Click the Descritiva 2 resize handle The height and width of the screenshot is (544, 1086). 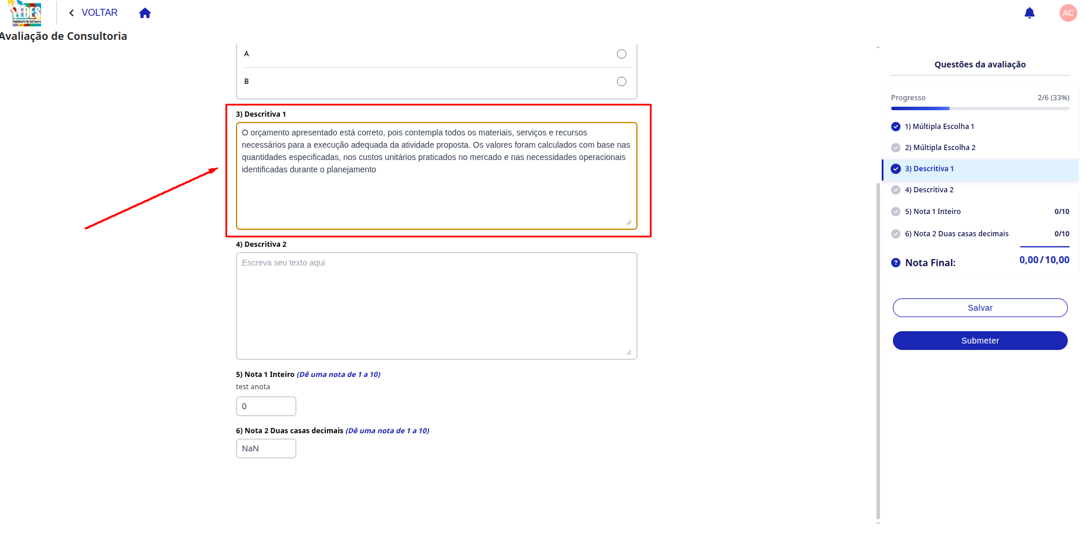pyautogui.click(x=629, y=352)
